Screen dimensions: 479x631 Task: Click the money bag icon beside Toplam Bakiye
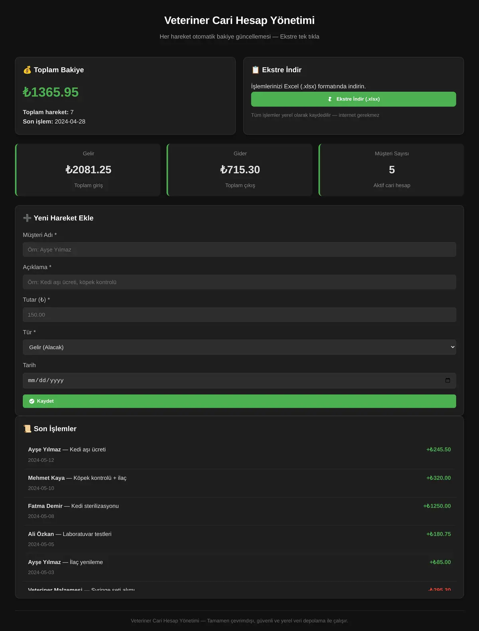point(27,70)
